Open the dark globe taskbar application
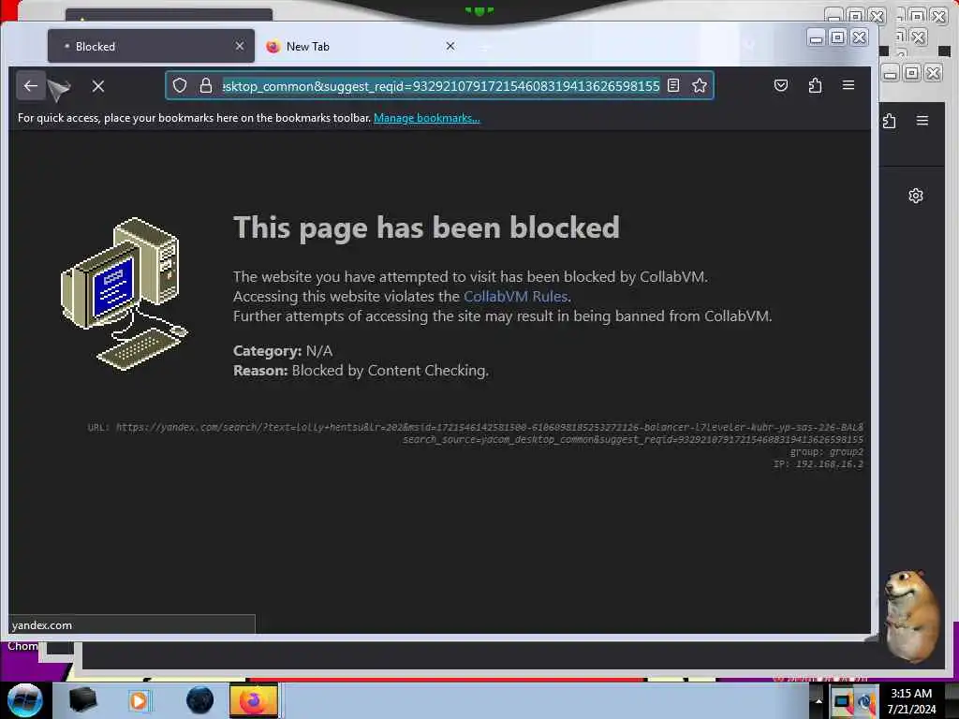Viewport: 959px width, 719px height. 199,700
